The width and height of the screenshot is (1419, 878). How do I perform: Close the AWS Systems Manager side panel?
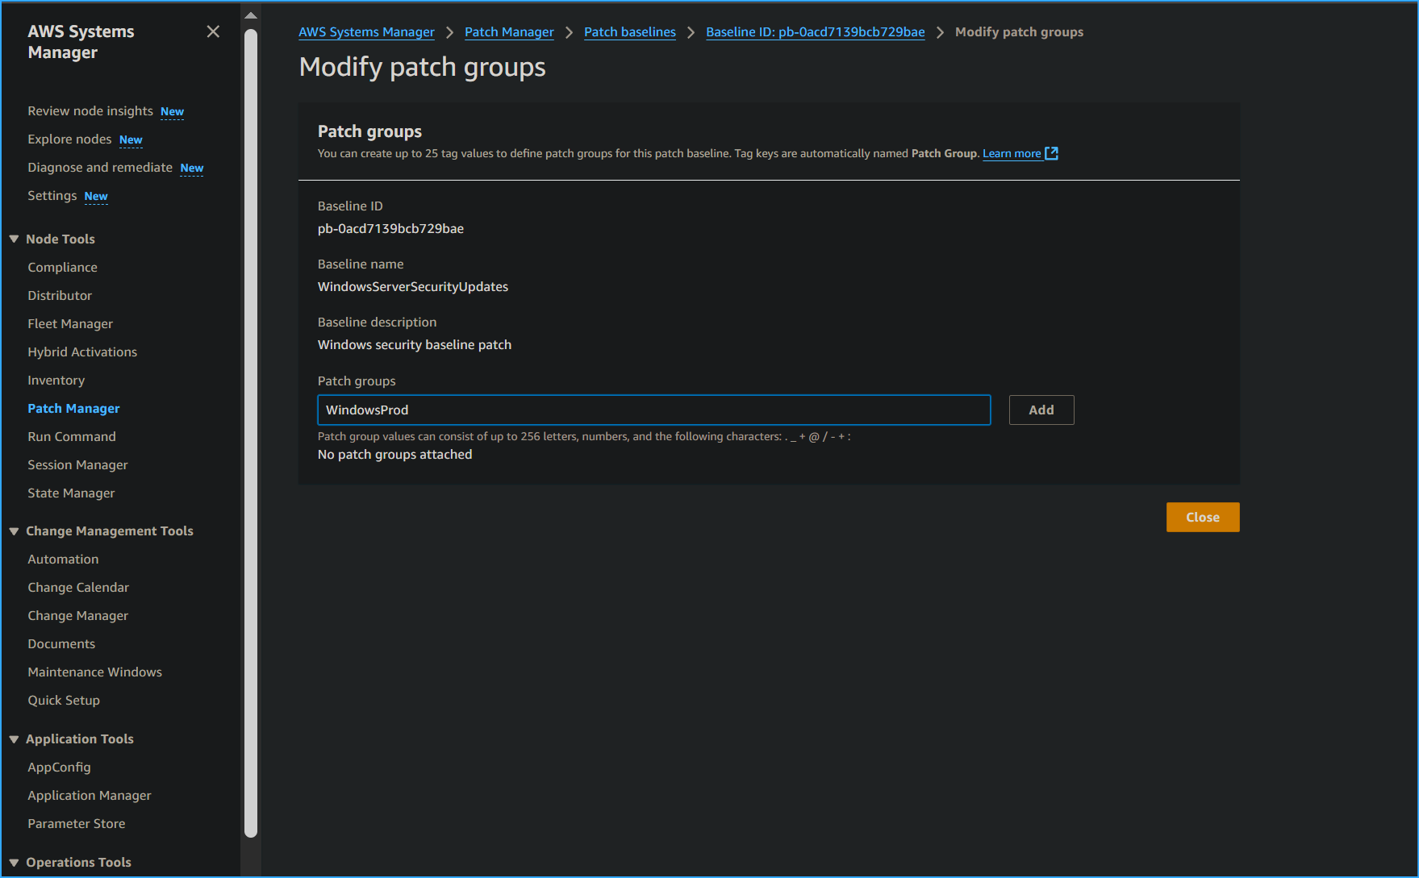coord(213,31)
